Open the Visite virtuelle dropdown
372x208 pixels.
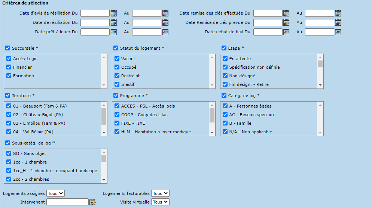click(x=160, y=202)
